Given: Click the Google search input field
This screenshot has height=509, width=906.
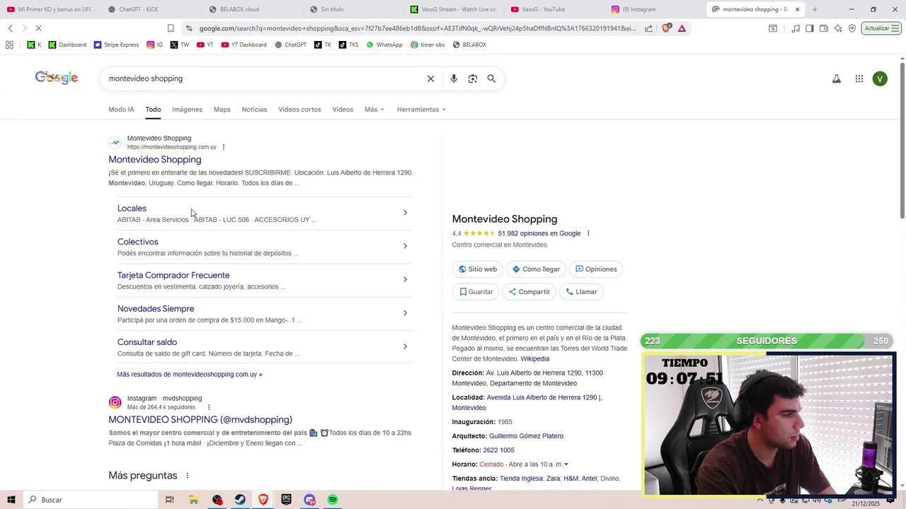Looking at the screenshot, I should point(262,78).
